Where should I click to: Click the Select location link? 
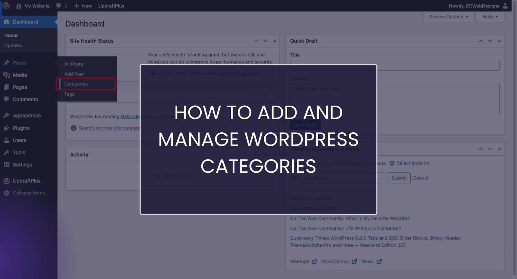[x=413, y=163]
